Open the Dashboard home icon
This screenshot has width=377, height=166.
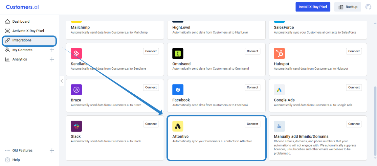[x=8, y=21]
